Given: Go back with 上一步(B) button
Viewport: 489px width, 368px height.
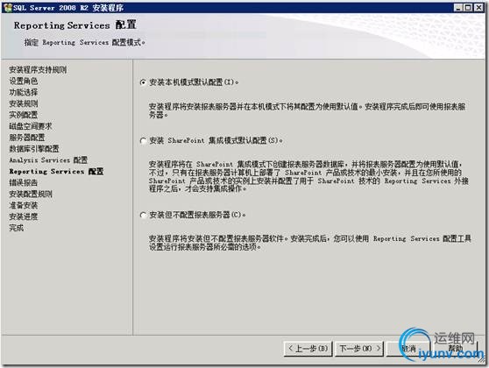Looking at the screenshot, I should (x=308, y=349).
